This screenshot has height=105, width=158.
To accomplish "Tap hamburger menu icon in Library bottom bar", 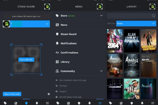I will pos(153,103).
